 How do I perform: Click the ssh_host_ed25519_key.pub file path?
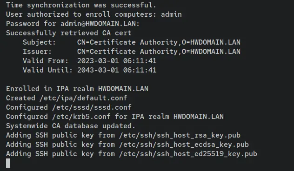pyautogui.click(x=188, y=154)
